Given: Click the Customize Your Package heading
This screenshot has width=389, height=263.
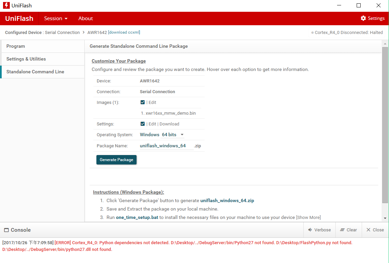Looking at the screenshot, I should pos(119,61).
